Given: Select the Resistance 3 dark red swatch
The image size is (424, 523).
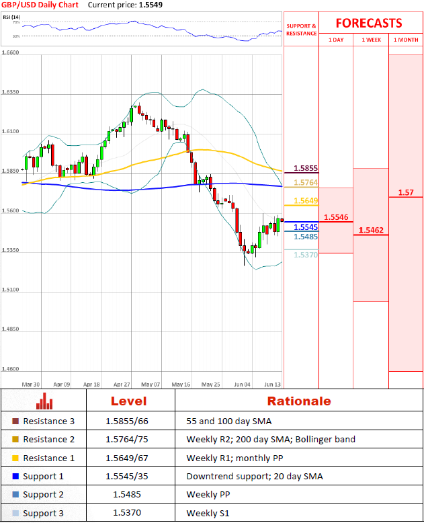Looking at the screenshot, I should tap(15, 421).
